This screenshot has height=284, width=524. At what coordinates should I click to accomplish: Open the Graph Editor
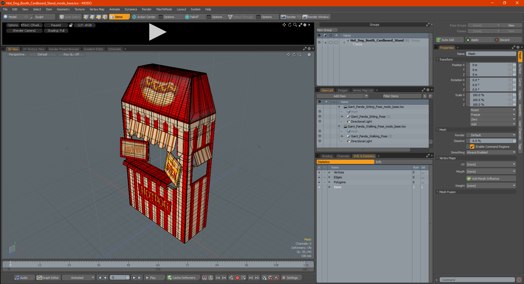[x=48, y=278]
